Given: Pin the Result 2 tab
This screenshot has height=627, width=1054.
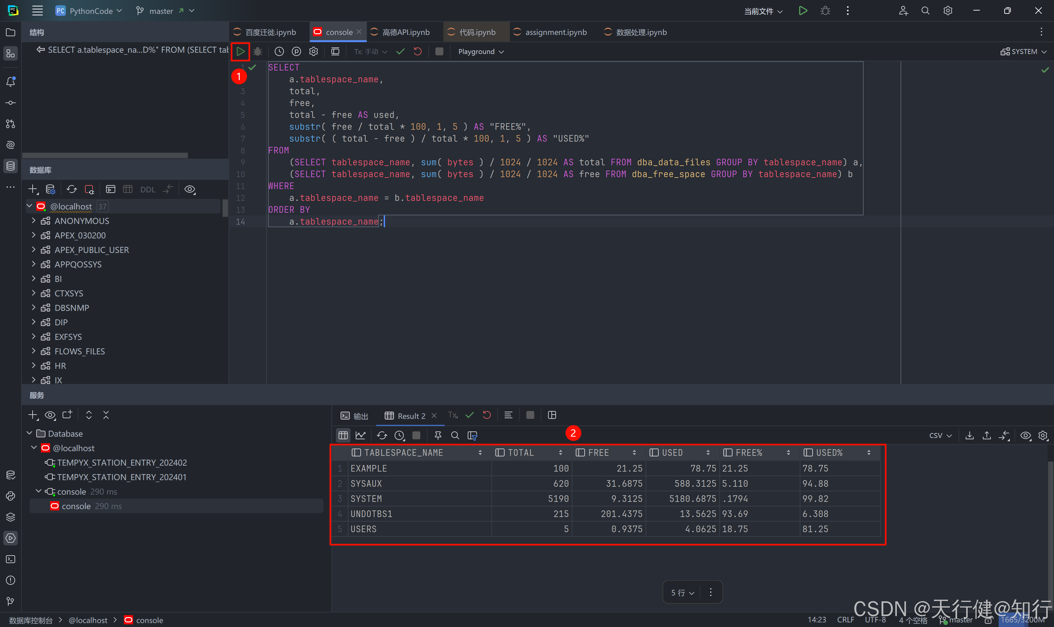Looking at the screenshot, I should pyautogui.click(x=438, y=435).
